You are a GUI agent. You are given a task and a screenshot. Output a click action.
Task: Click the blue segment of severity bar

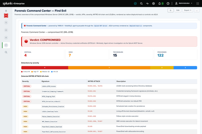[x=185, y=68]
